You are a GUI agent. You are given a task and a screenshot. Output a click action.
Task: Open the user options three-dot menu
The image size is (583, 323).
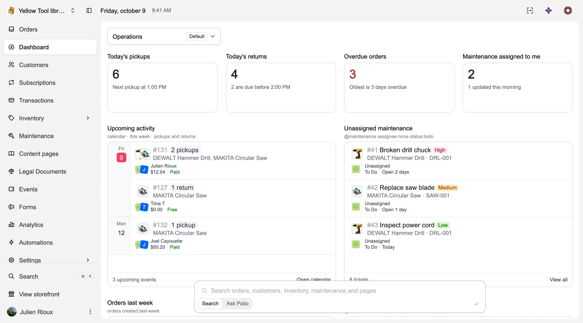click(x=90, y=312)
